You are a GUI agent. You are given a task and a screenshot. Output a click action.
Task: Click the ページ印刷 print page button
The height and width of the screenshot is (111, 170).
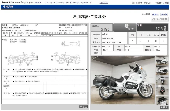160,19
